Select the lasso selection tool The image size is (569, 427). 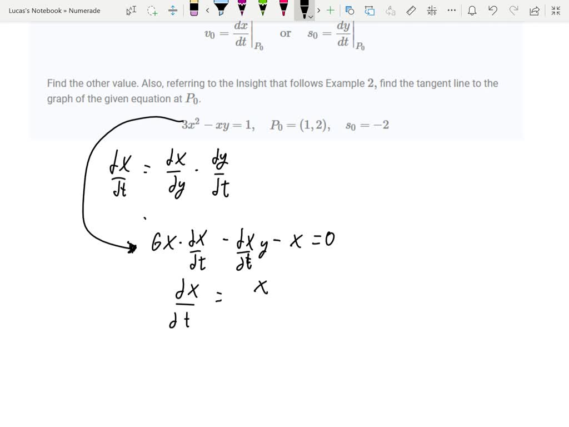pyautogui.click(x=152, y=10)
